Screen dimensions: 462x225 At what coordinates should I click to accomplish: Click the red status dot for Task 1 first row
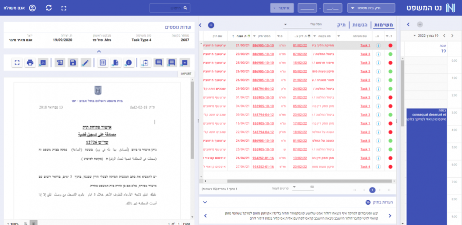tap(390, 45)
